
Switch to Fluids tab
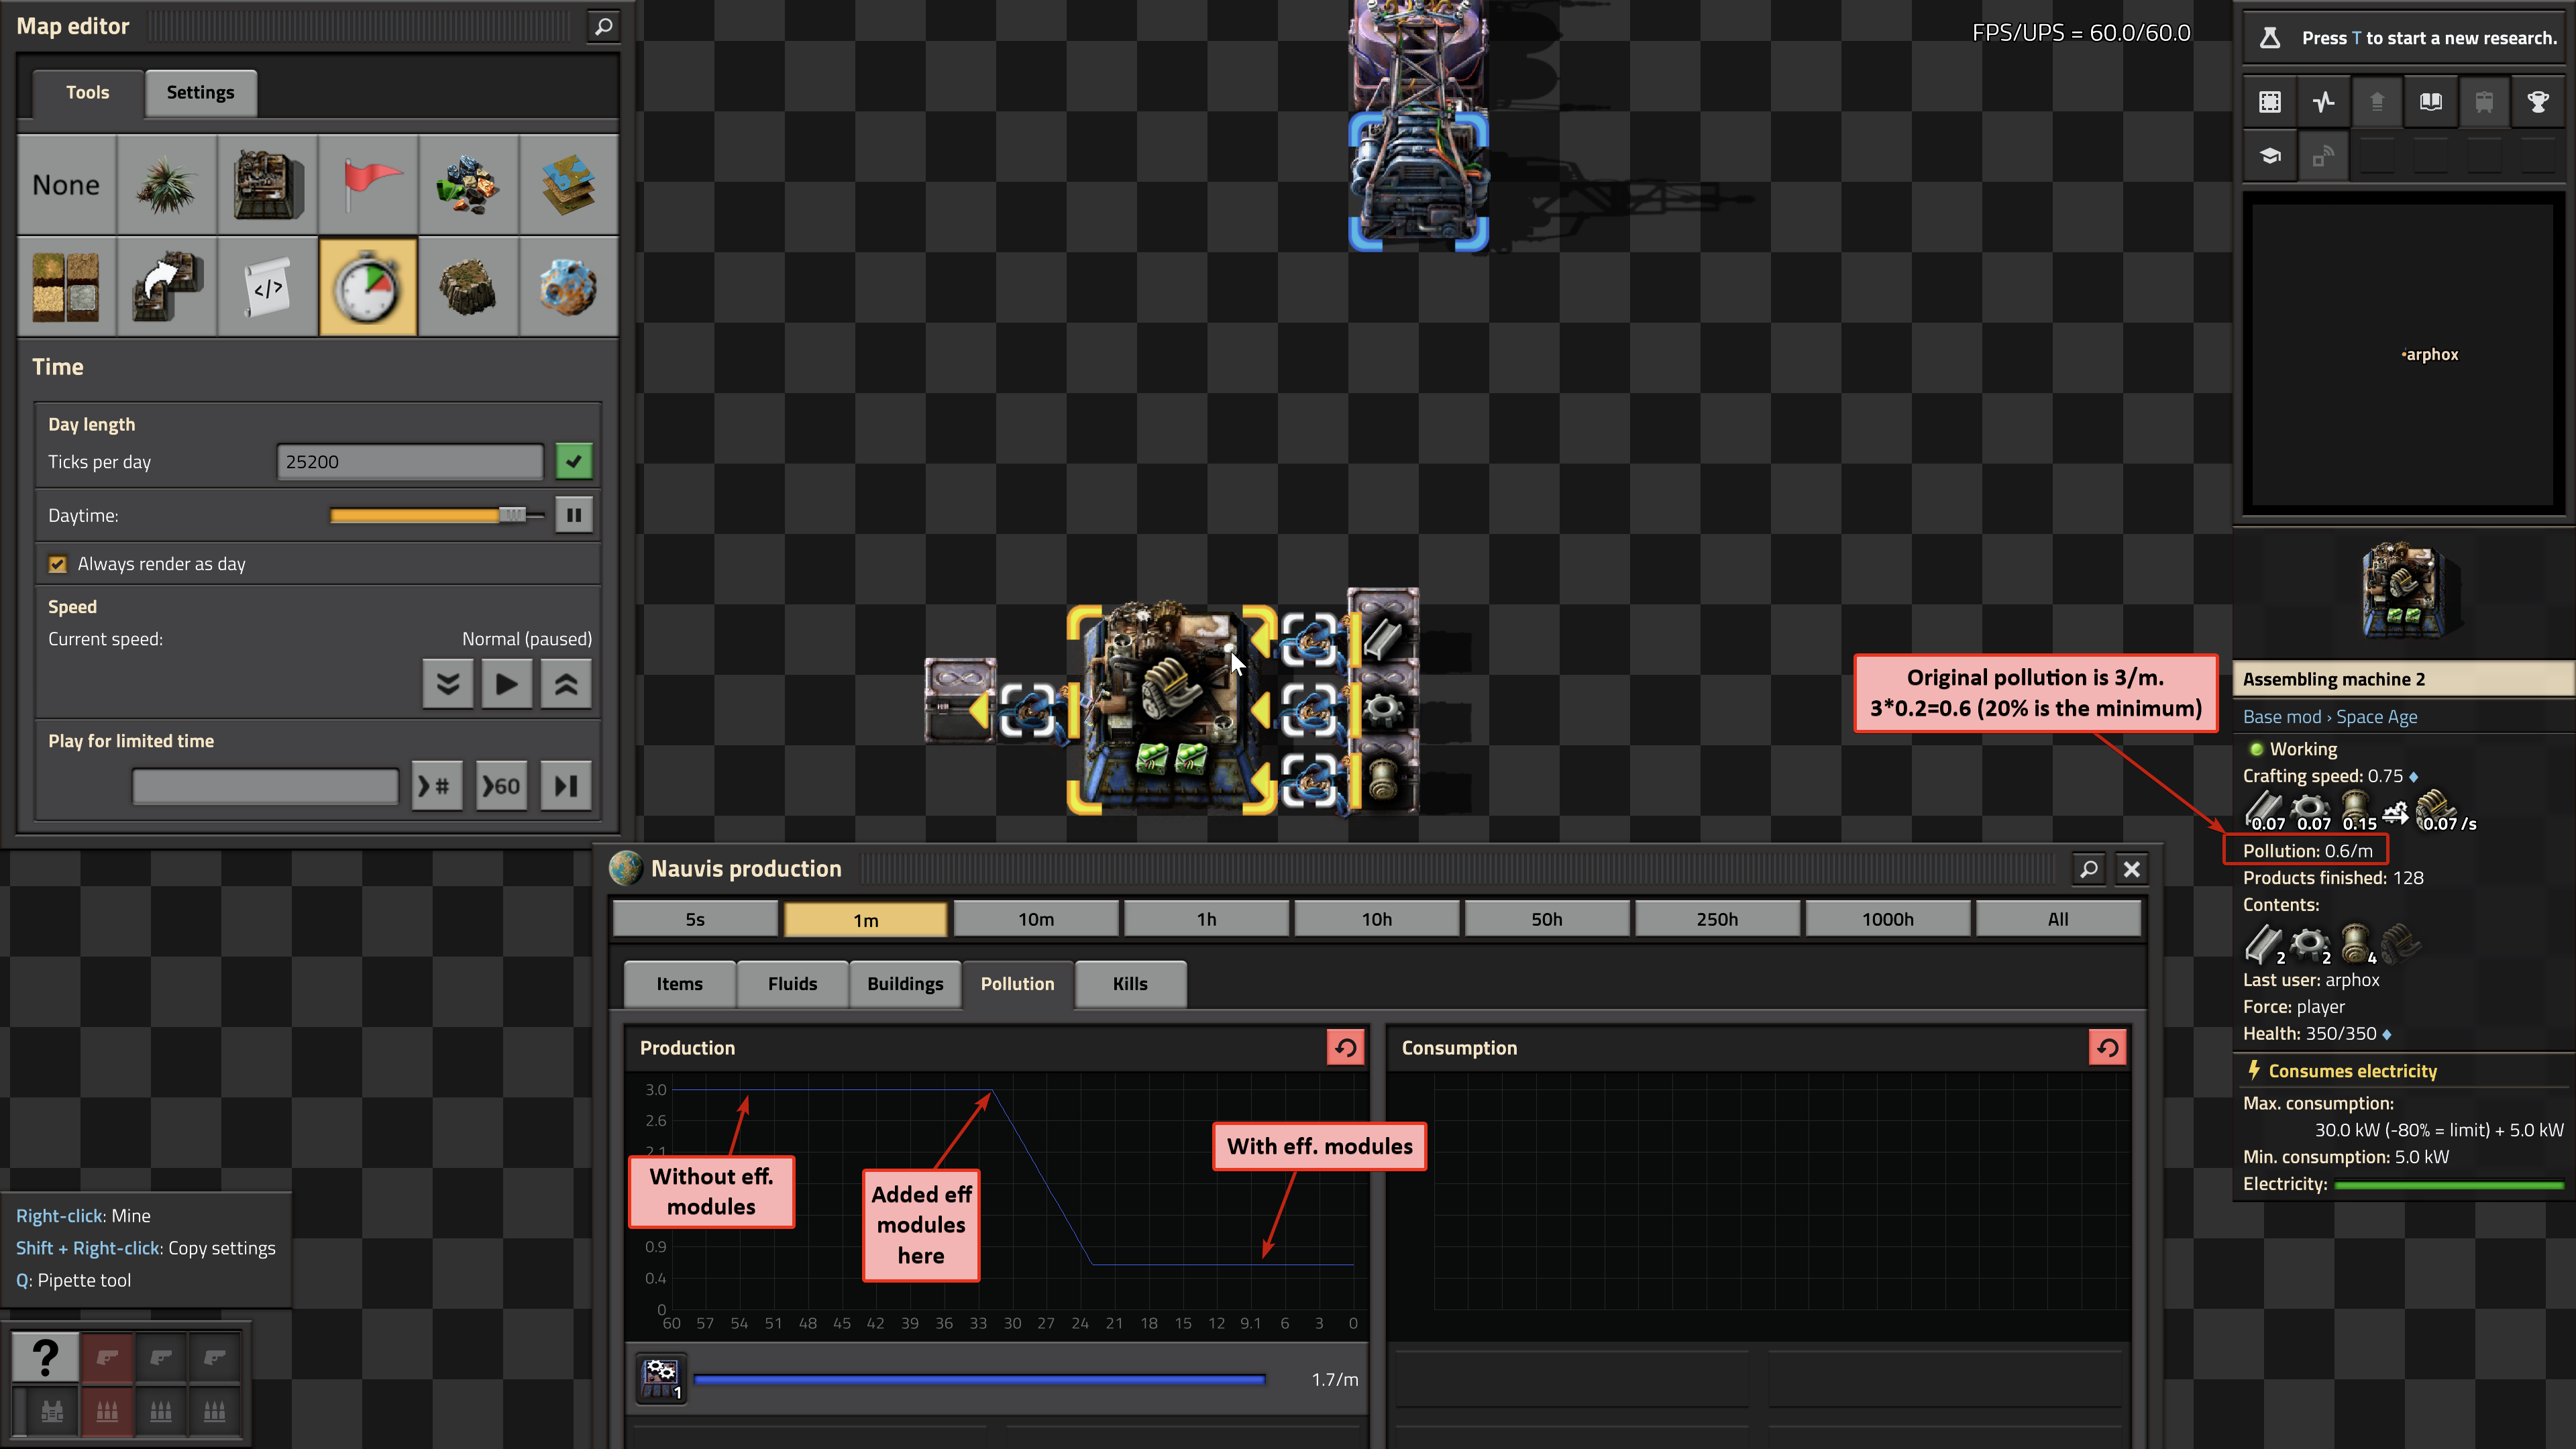tap(793, 984)
